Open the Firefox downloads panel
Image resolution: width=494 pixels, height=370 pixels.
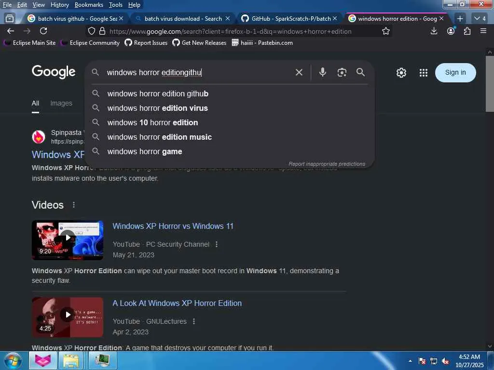point(434,31)
